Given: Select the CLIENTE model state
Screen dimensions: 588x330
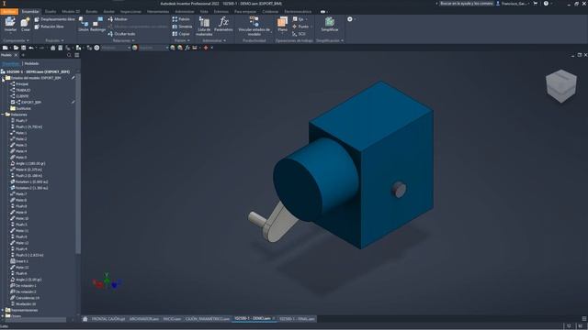Looking at the screenshot, I should [22, 96].
